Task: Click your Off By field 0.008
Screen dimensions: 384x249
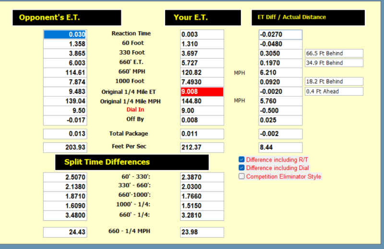Action: [x=202, y=120]
